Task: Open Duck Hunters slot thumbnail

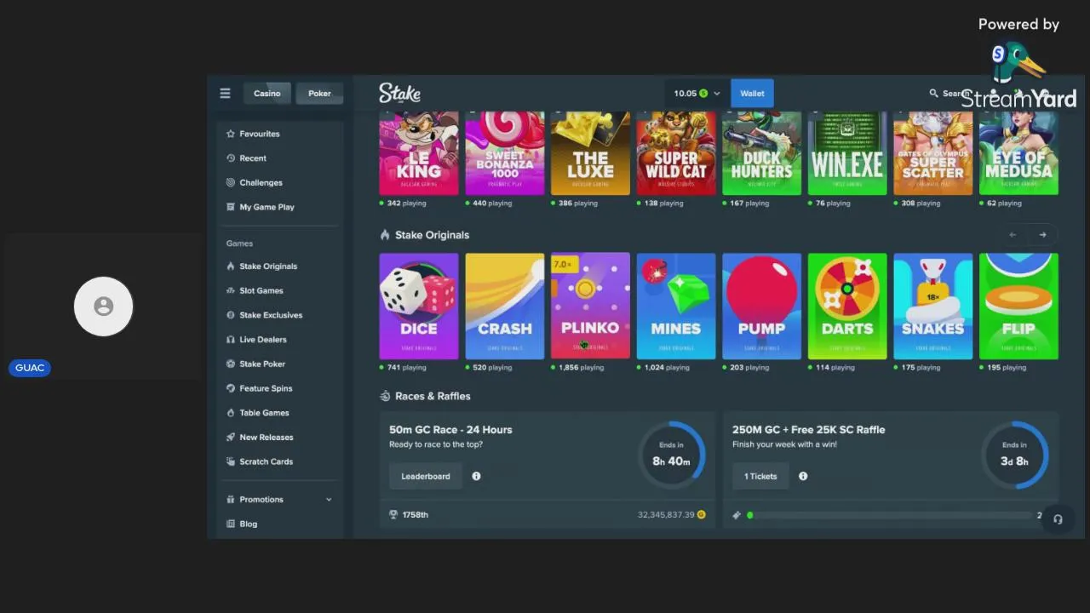Action: coord(761,153)
